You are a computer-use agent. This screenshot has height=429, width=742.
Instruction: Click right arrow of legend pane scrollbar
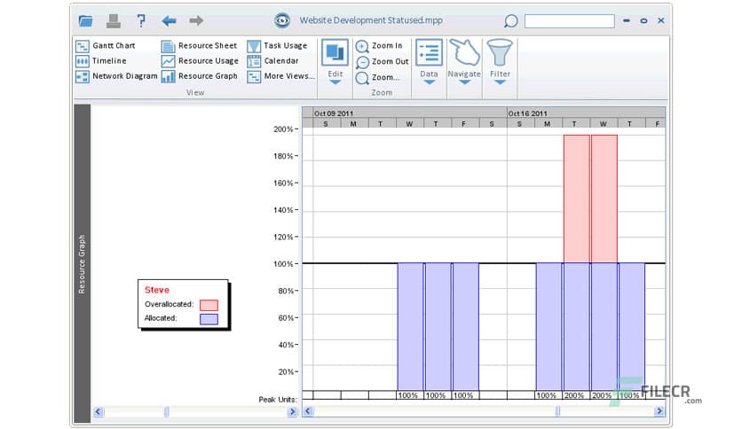click(292, 411)
